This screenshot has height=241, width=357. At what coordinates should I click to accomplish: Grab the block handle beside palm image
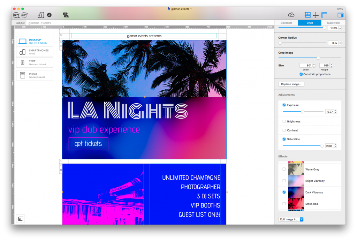pos(61,46)
